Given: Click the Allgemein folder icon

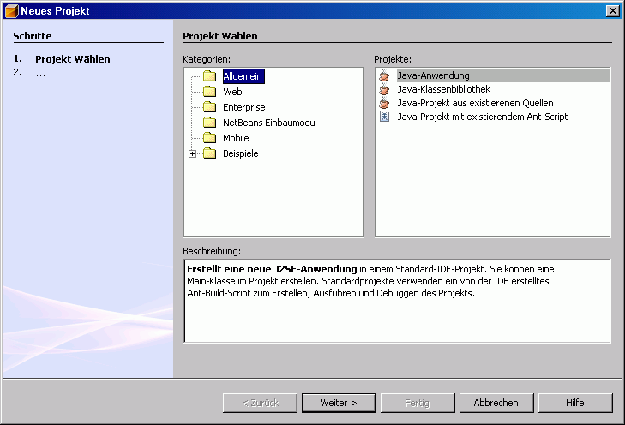Looking at the screenshot, I should pos(210,76).
